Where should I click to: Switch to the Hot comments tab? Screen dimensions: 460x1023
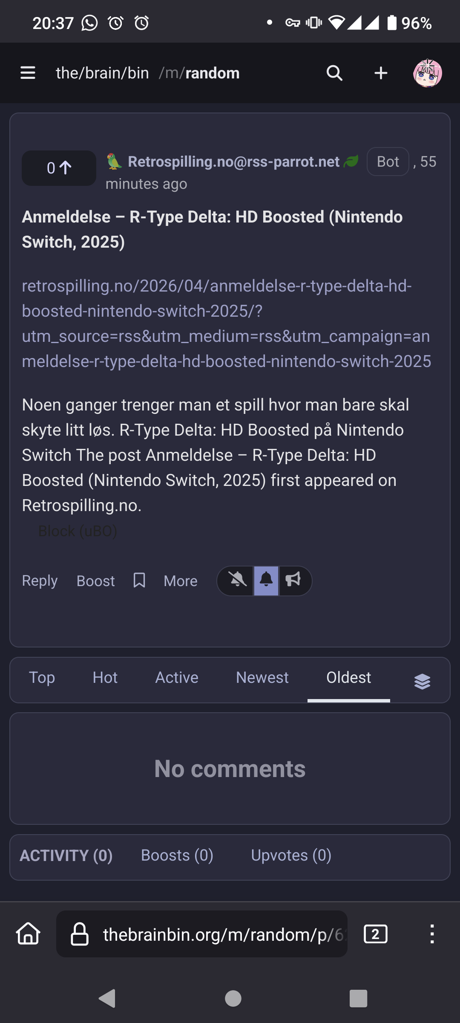105,678
